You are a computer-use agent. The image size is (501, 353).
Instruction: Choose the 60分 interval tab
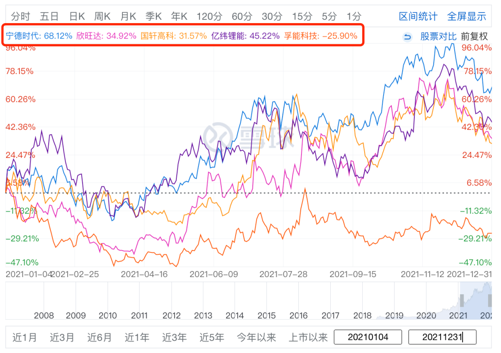click(242, 16)
